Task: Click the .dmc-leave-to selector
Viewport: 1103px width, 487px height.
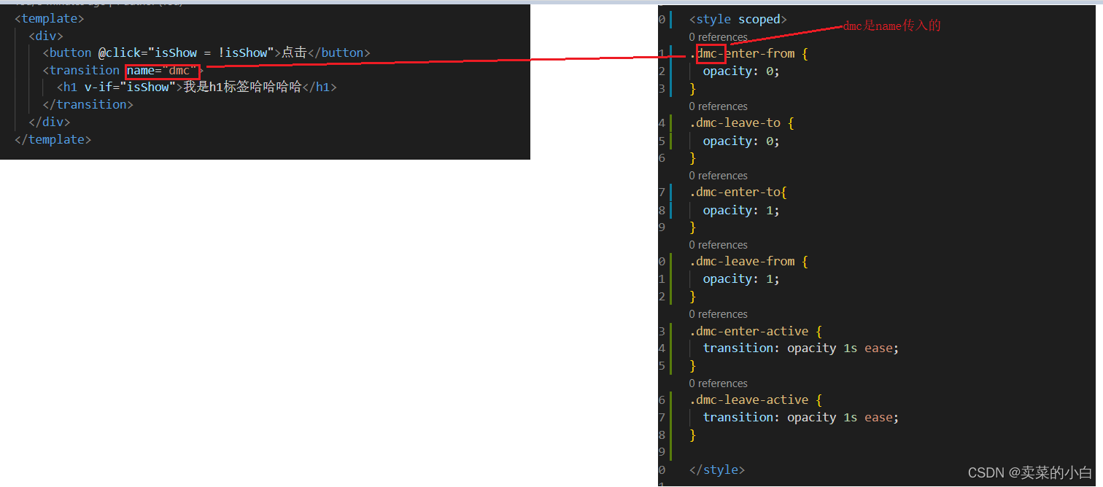Action: click(x=735, y=122)
